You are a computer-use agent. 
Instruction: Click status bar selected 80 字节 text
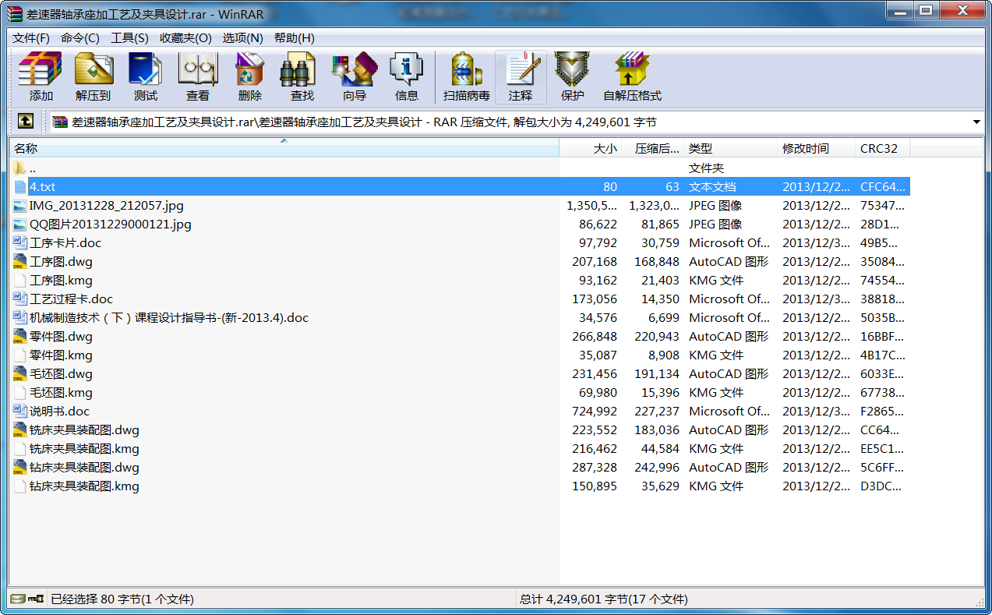point(122,599)
